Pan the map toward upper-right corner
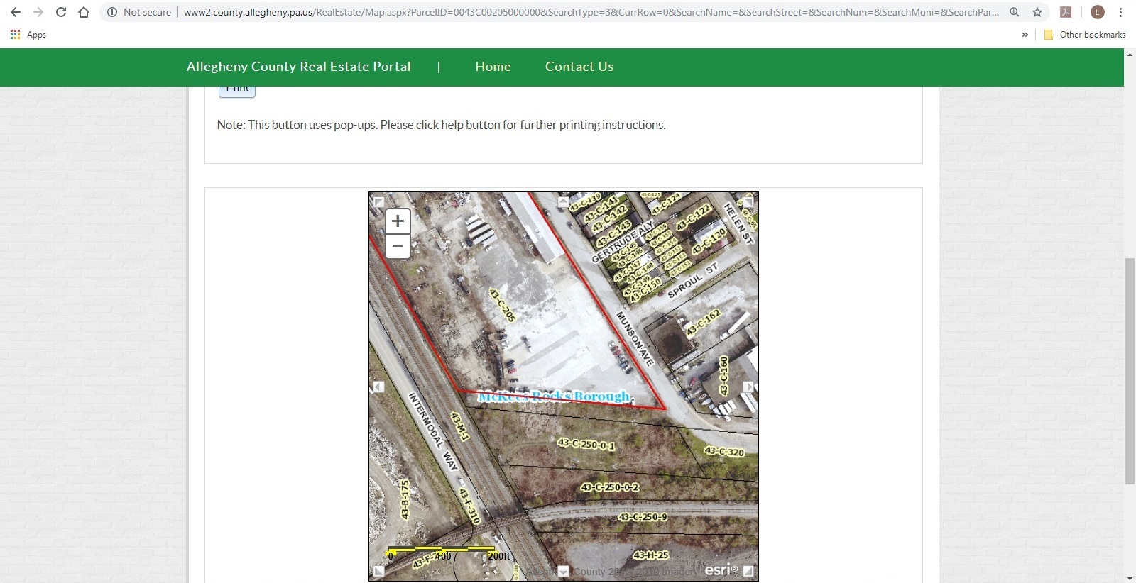 point(748,201)
